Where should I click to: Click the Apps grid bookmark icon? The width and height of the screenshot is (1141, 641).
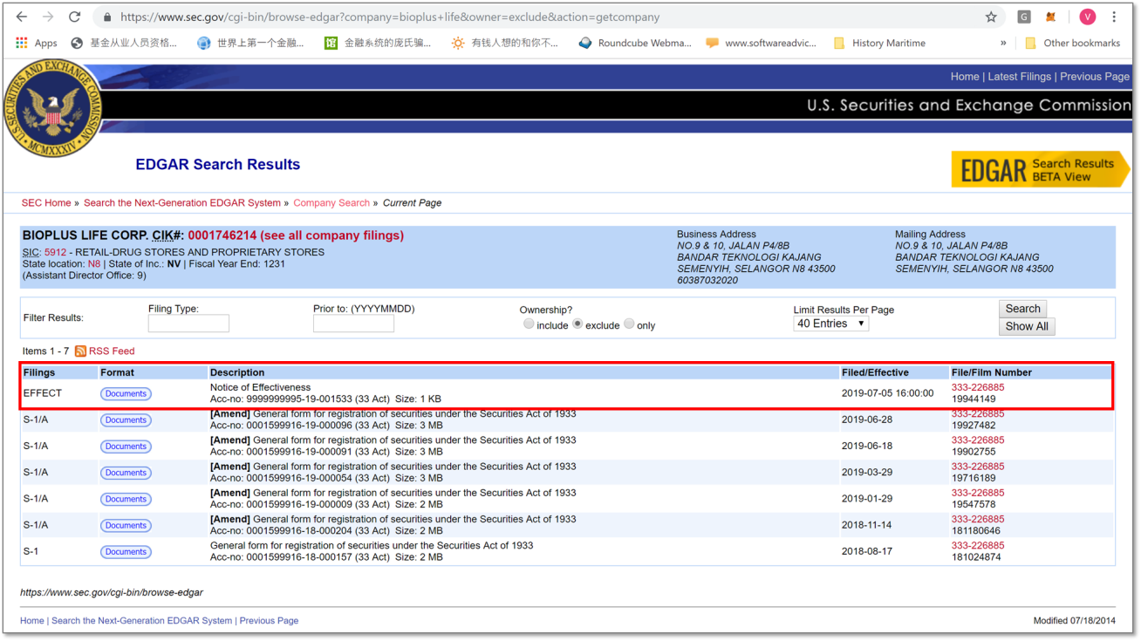[22, 43]
